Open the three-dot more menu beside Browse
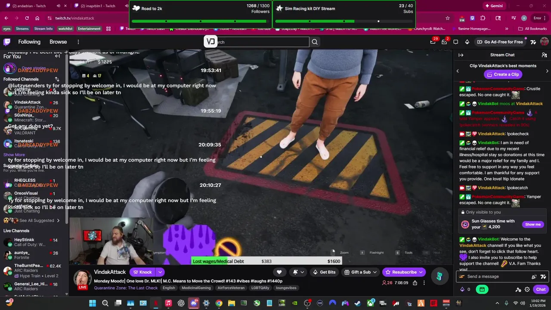 (x=78, y=42)
